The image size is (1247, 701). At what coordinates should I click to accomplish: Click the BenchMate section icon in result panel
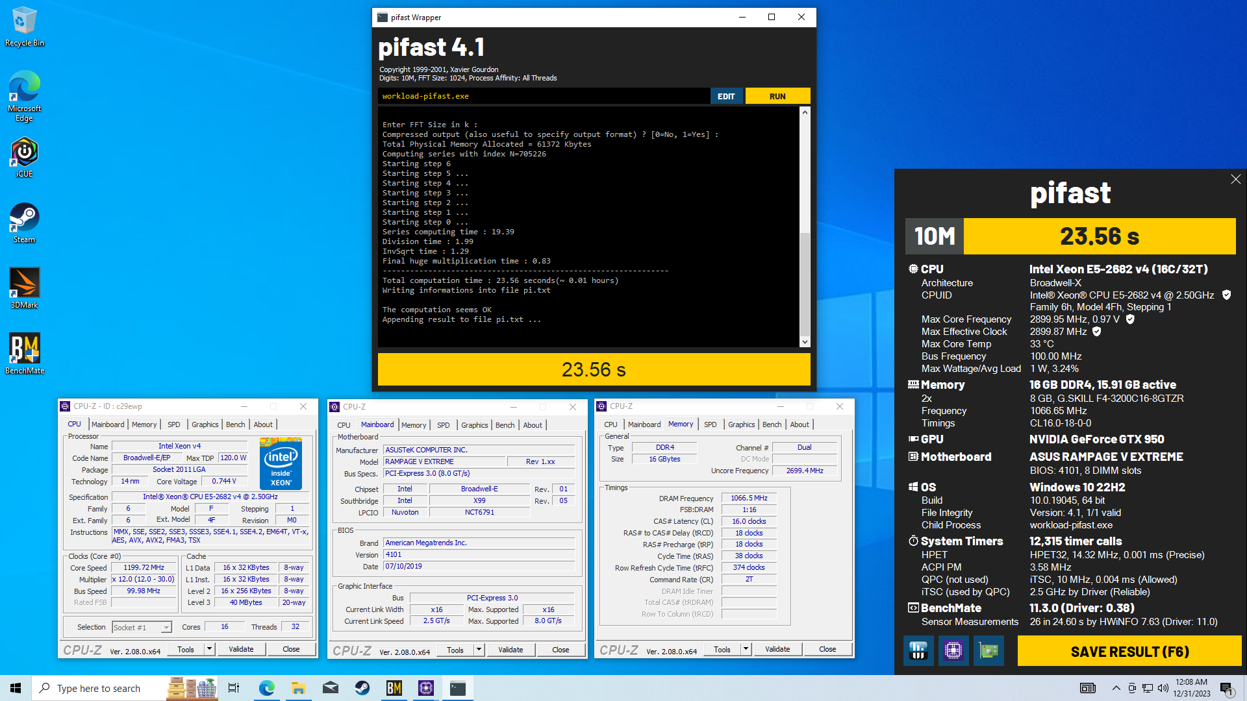click(x=913, y=608)
